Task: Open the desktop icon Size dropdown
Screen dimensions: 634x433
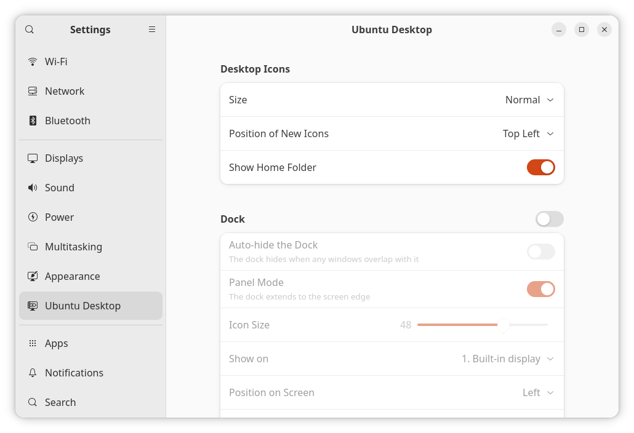Action: (x=529, y=100)
